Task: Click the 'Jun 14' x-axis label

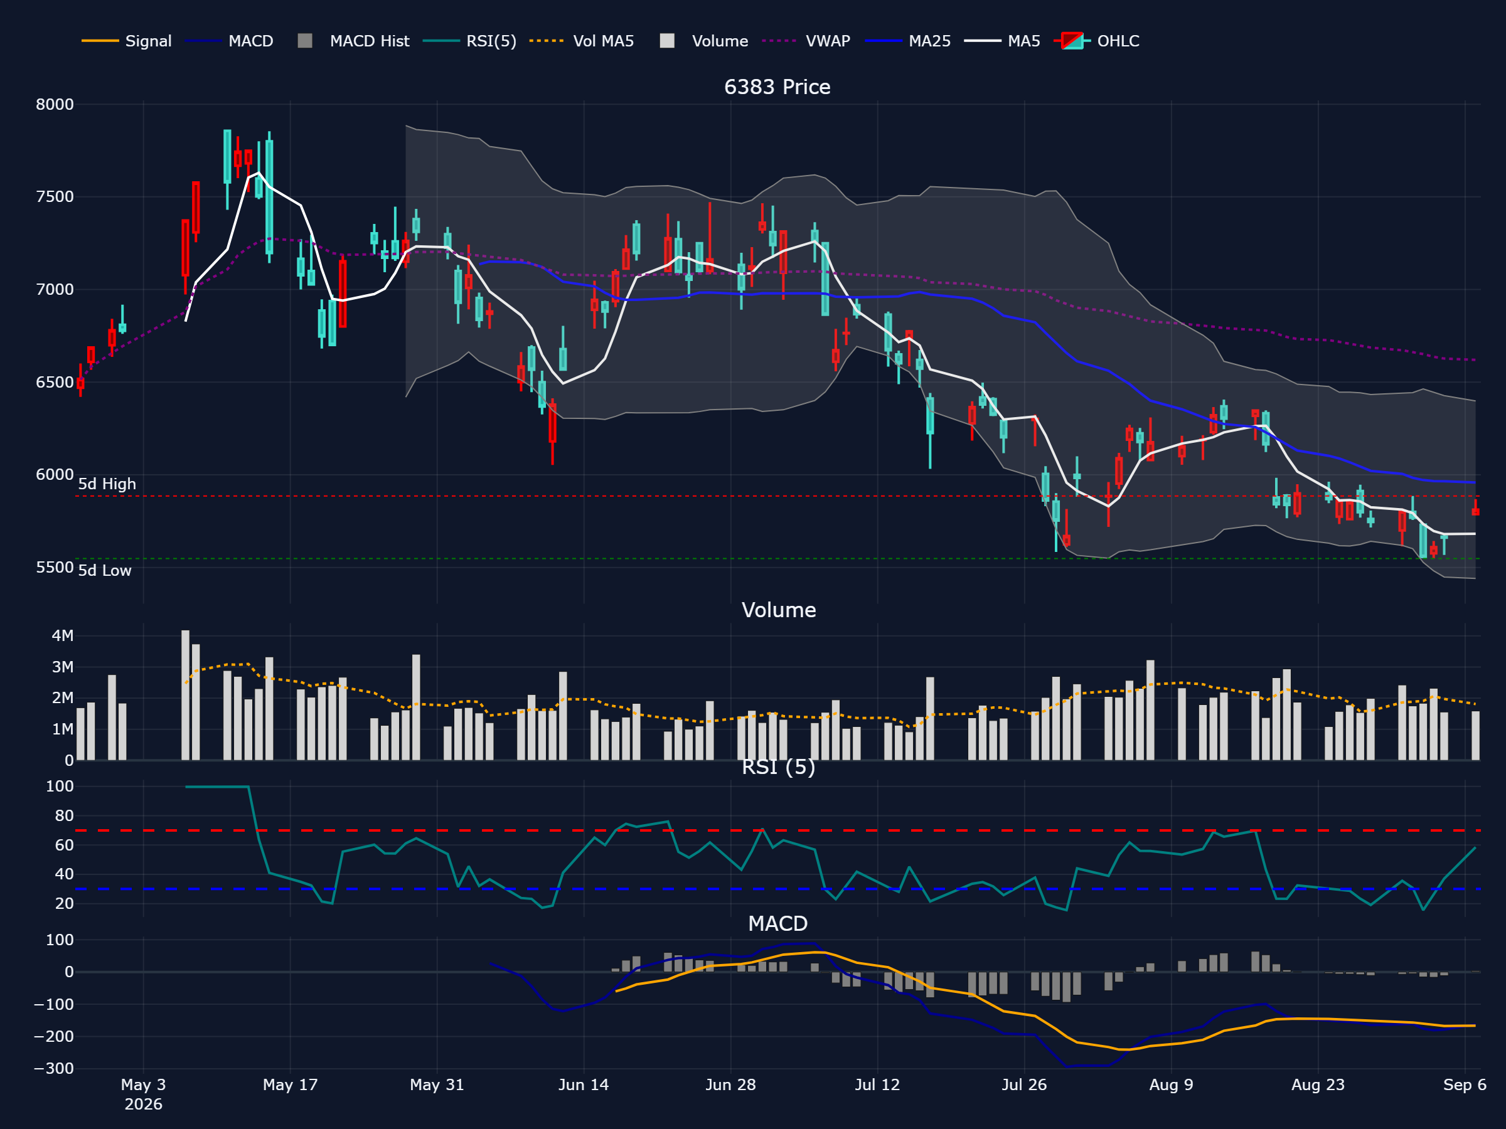Action: 584,1084
